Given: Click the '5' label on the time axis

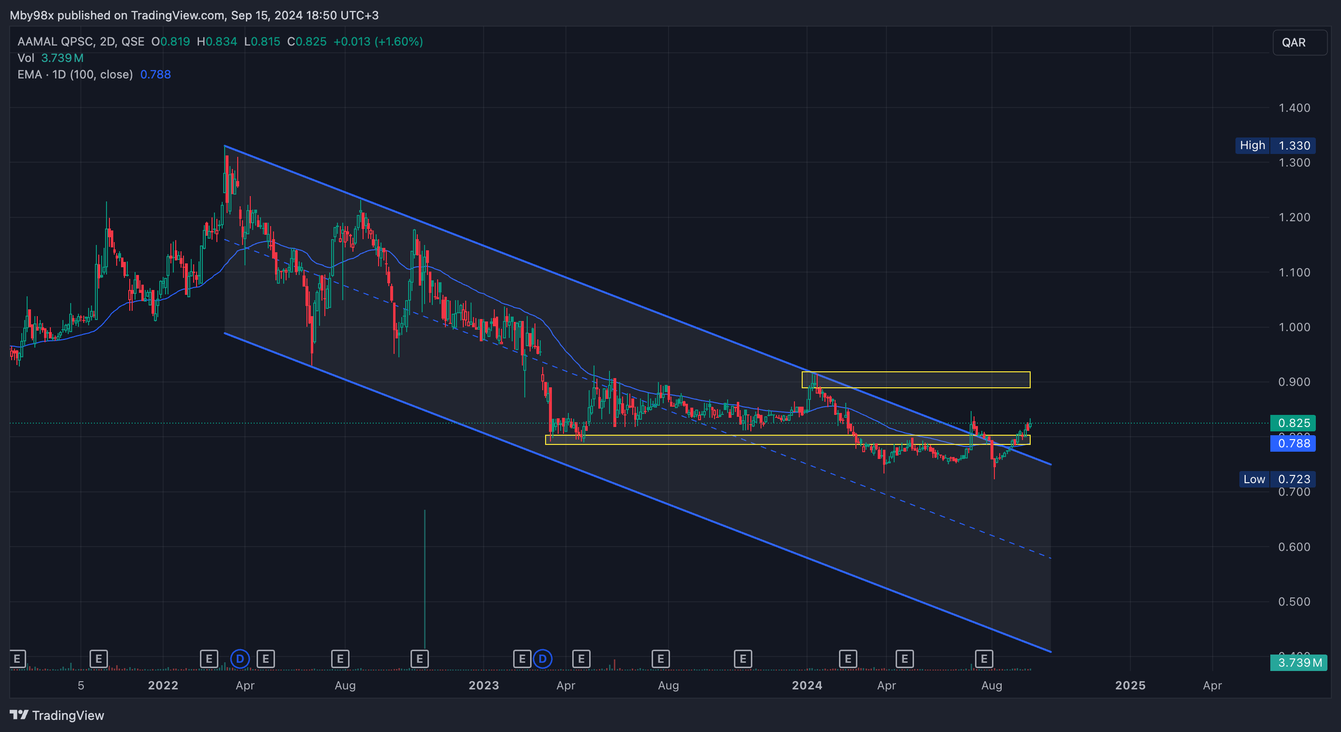Looking at the screenshot, I should [x=81, y=685].
